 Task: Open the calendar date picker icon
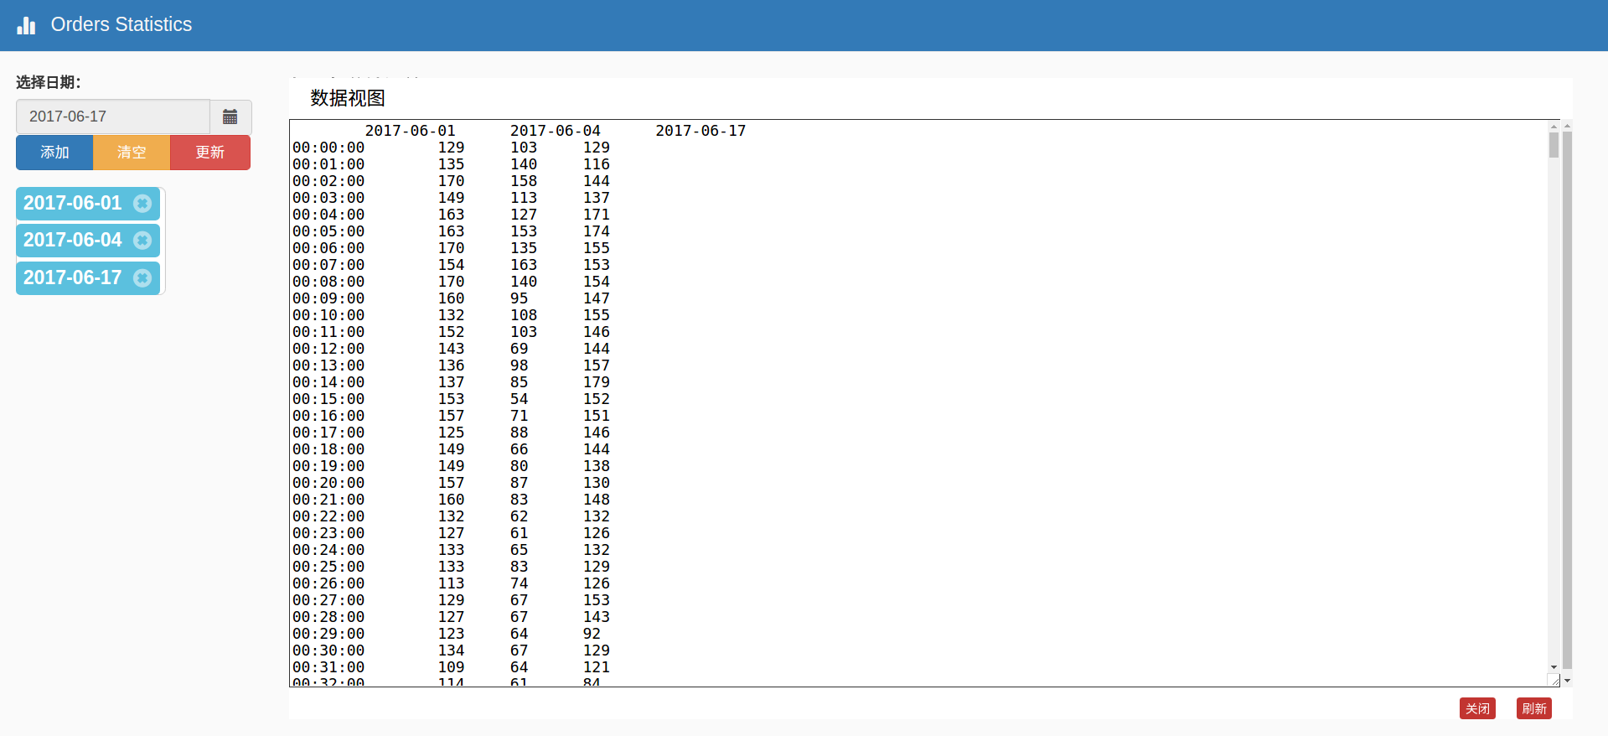point(230,117)
